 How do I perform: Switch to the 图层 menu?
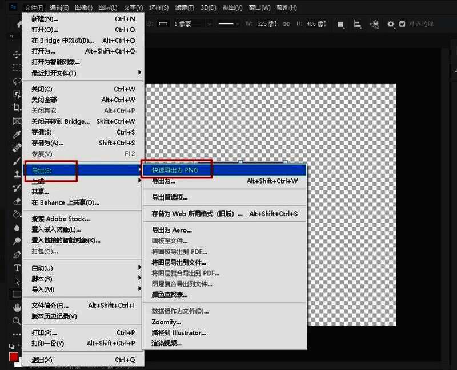click(109, 7)
